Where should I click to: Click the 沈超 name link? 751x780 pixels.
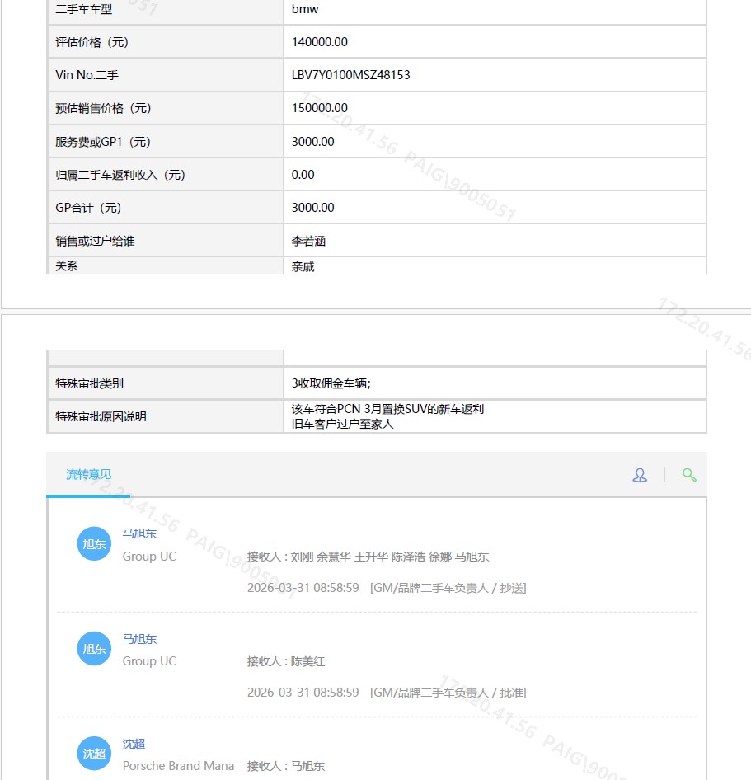point(134,744)
